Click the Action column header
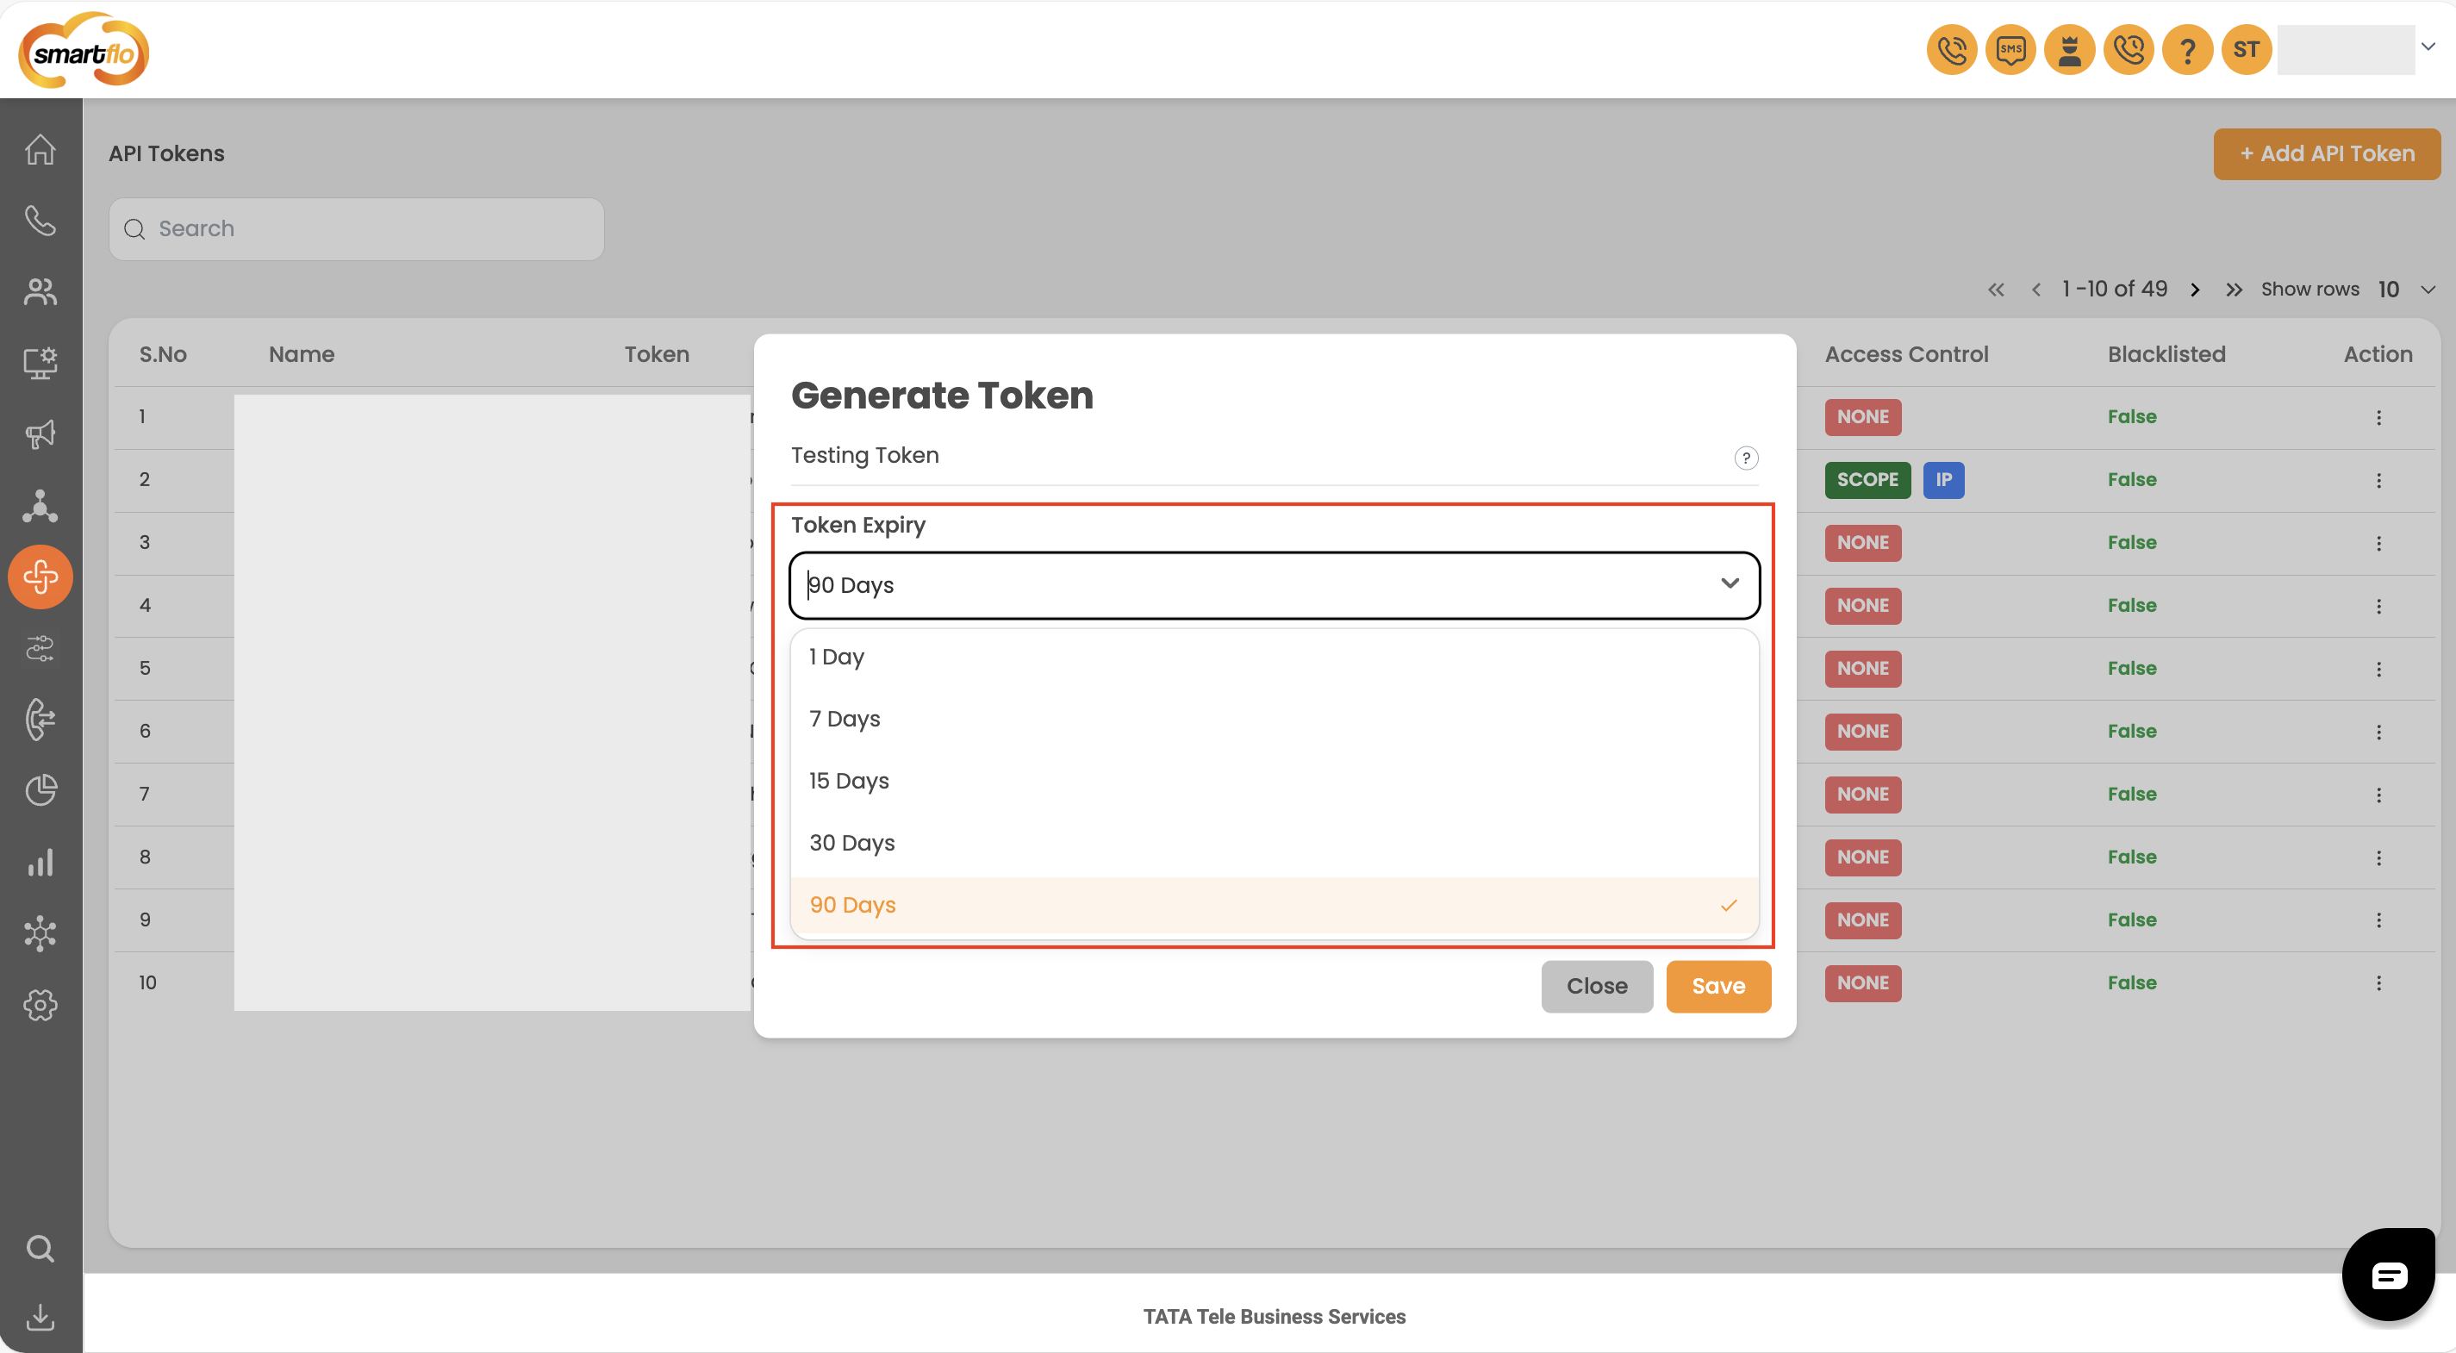 point(2378,355)
